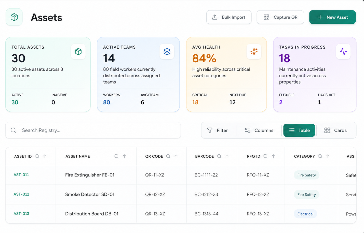364x233 pixels.
Task: Click Fire Safety tag in AST-011 row
Action: click(306, 175)
